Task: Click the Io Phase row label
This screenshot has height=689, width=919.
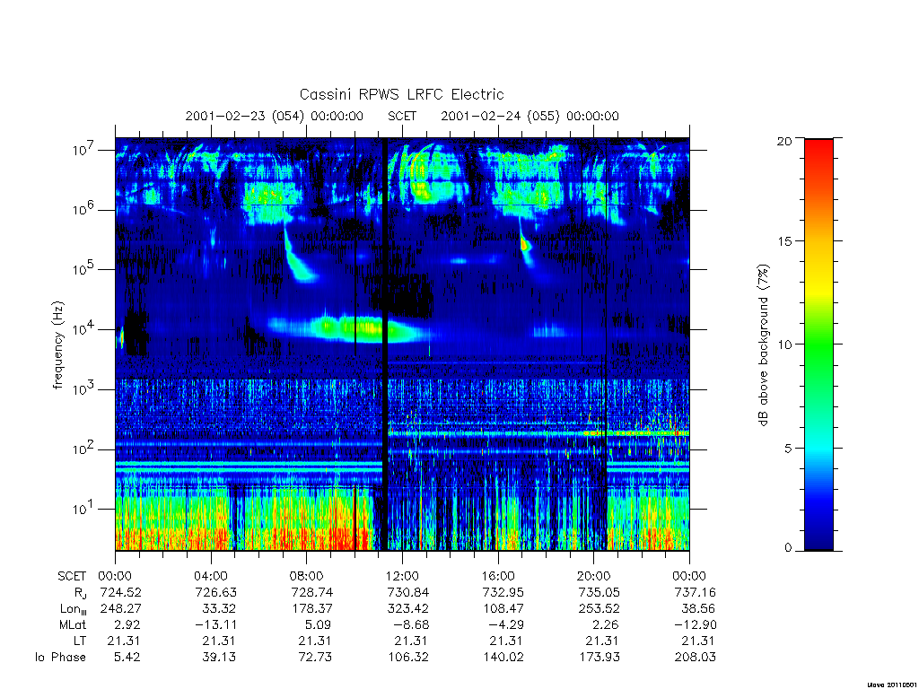Action: pos(60,658)
